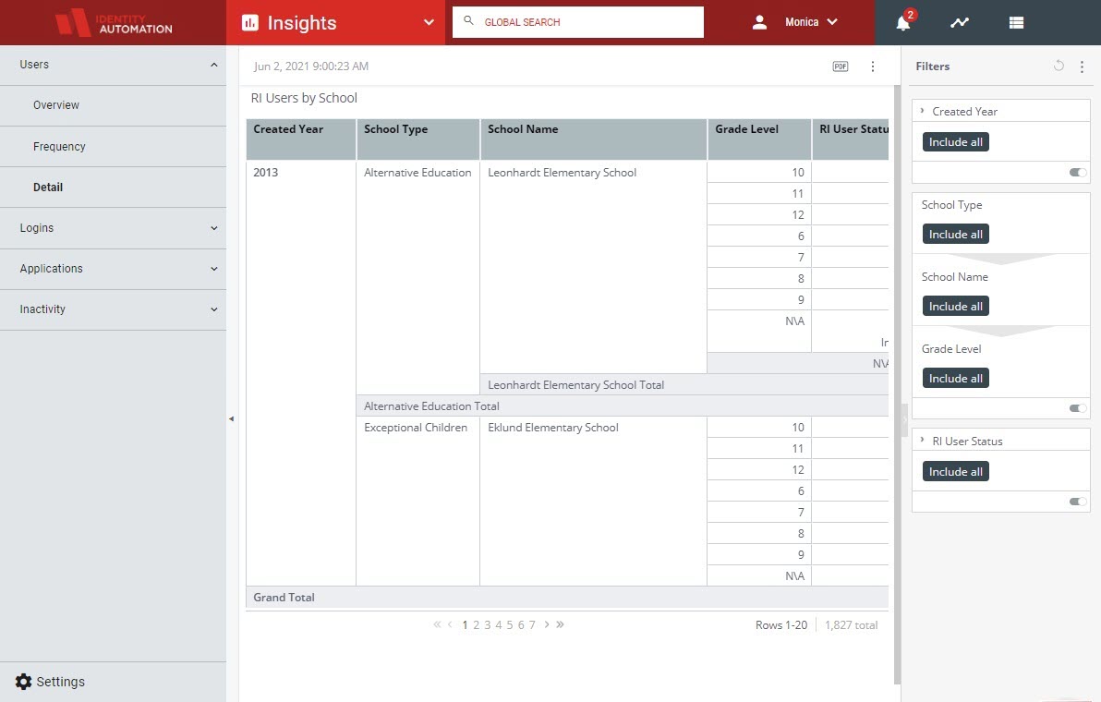Image resolution: width=1101 pixels, height=702 pixels.
Task: Go to page 2 of the table
Action: [476, 624]
